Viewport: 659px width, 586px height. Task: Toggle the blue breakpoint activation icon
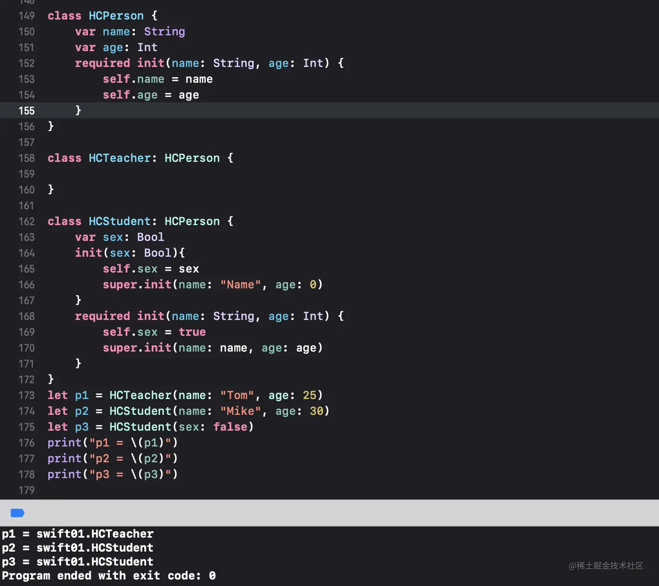pyautogui.click(x=17, y=513)
